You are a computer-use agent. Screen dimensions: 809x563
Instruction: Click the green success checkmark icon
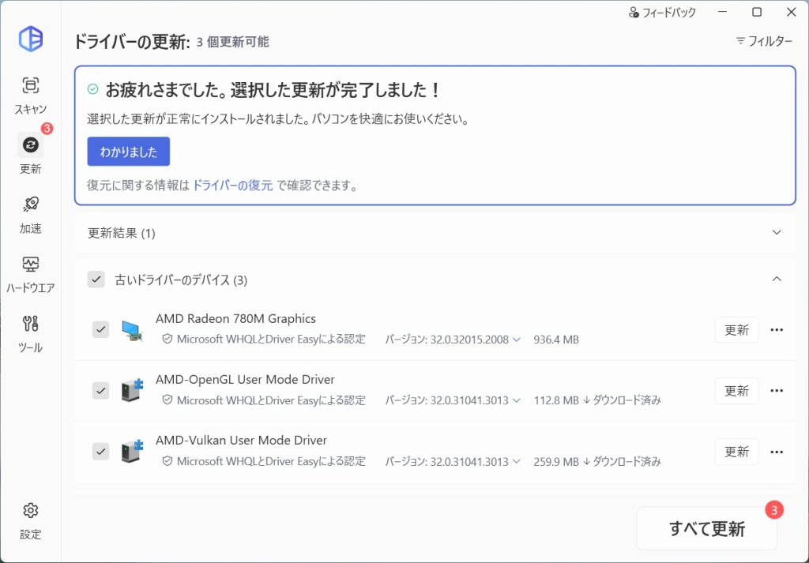pos(93,90)
